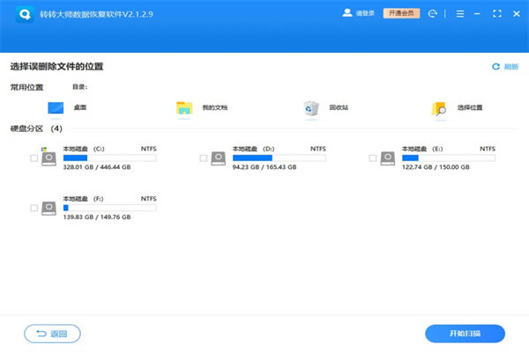Check the box for local disk D:
This screenshot has height=352, width=529.
pos(203,158)
